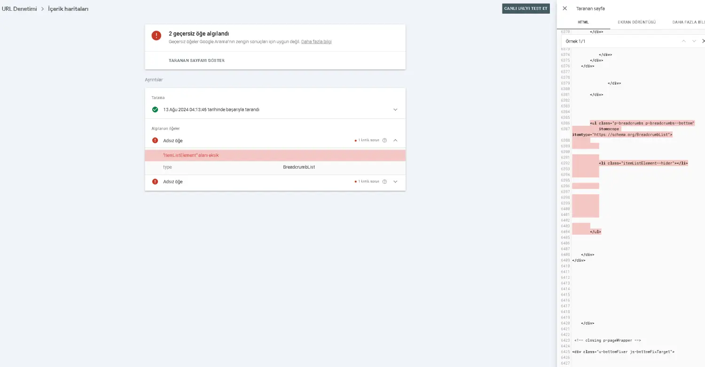This screenshot has height=367, width=705.
Task: Collapse the first Adsız öğe item
Action: pyautogui.click(x=395, y=140)
